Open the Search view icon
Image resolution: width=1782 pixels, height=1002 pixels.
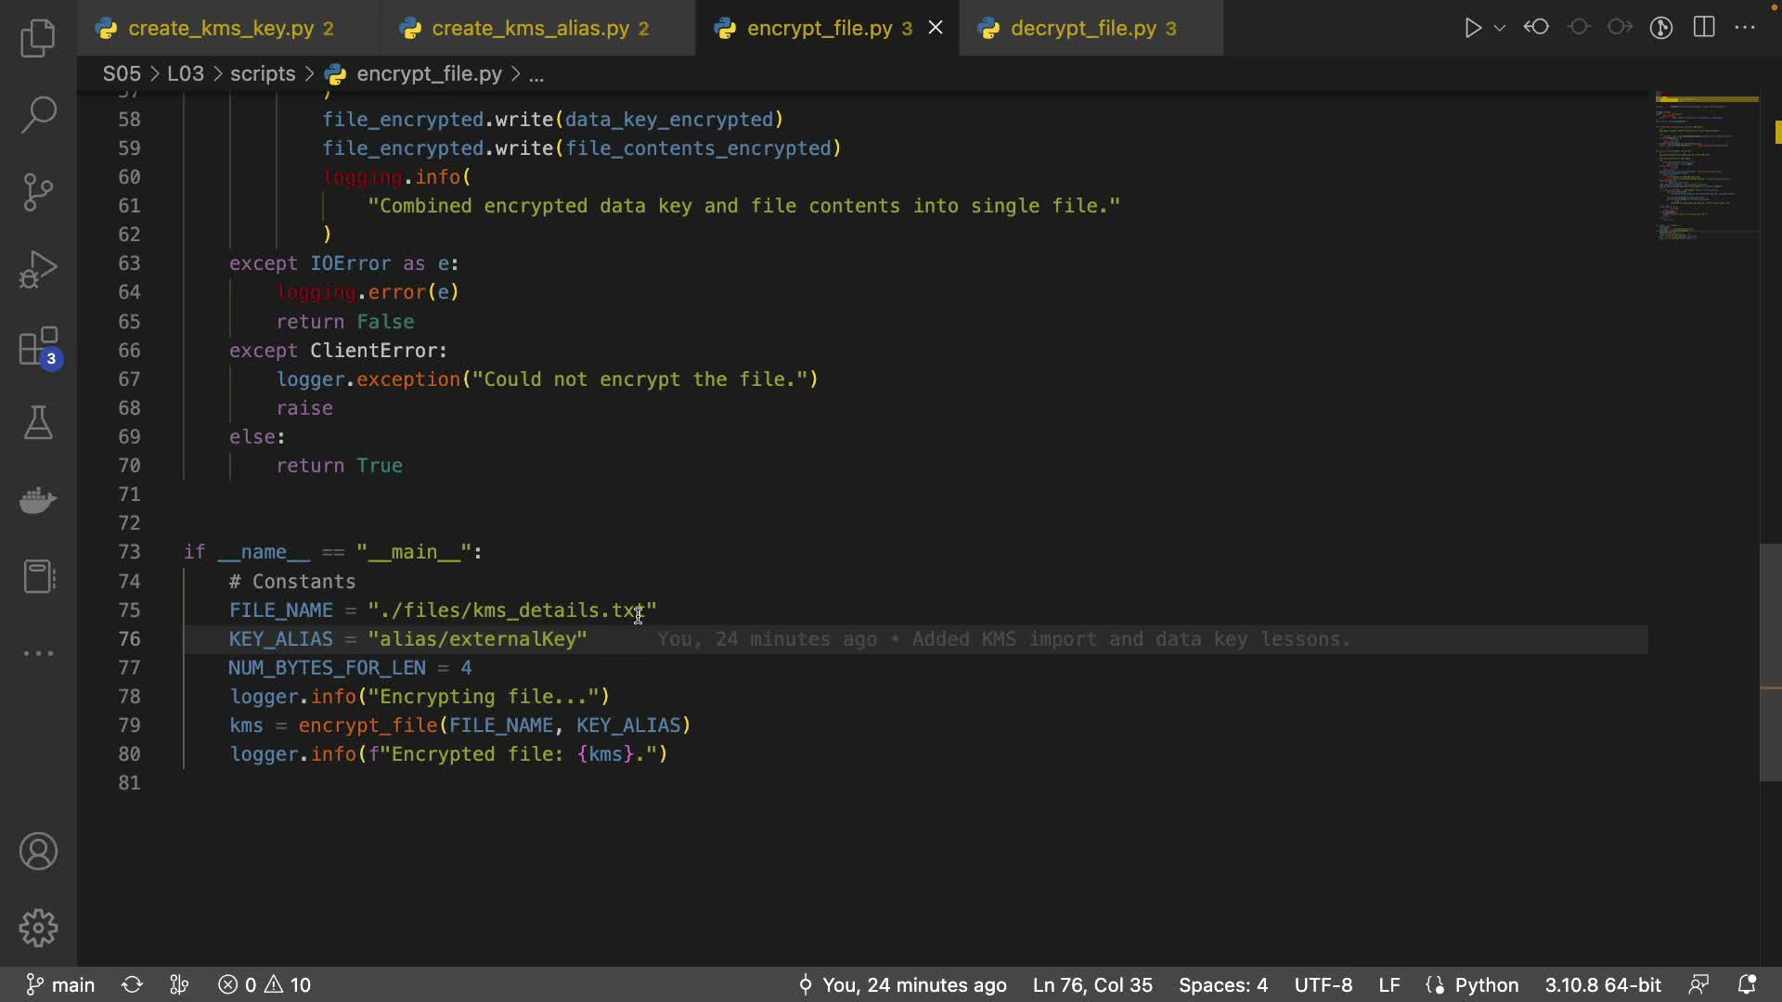point(38,115)
